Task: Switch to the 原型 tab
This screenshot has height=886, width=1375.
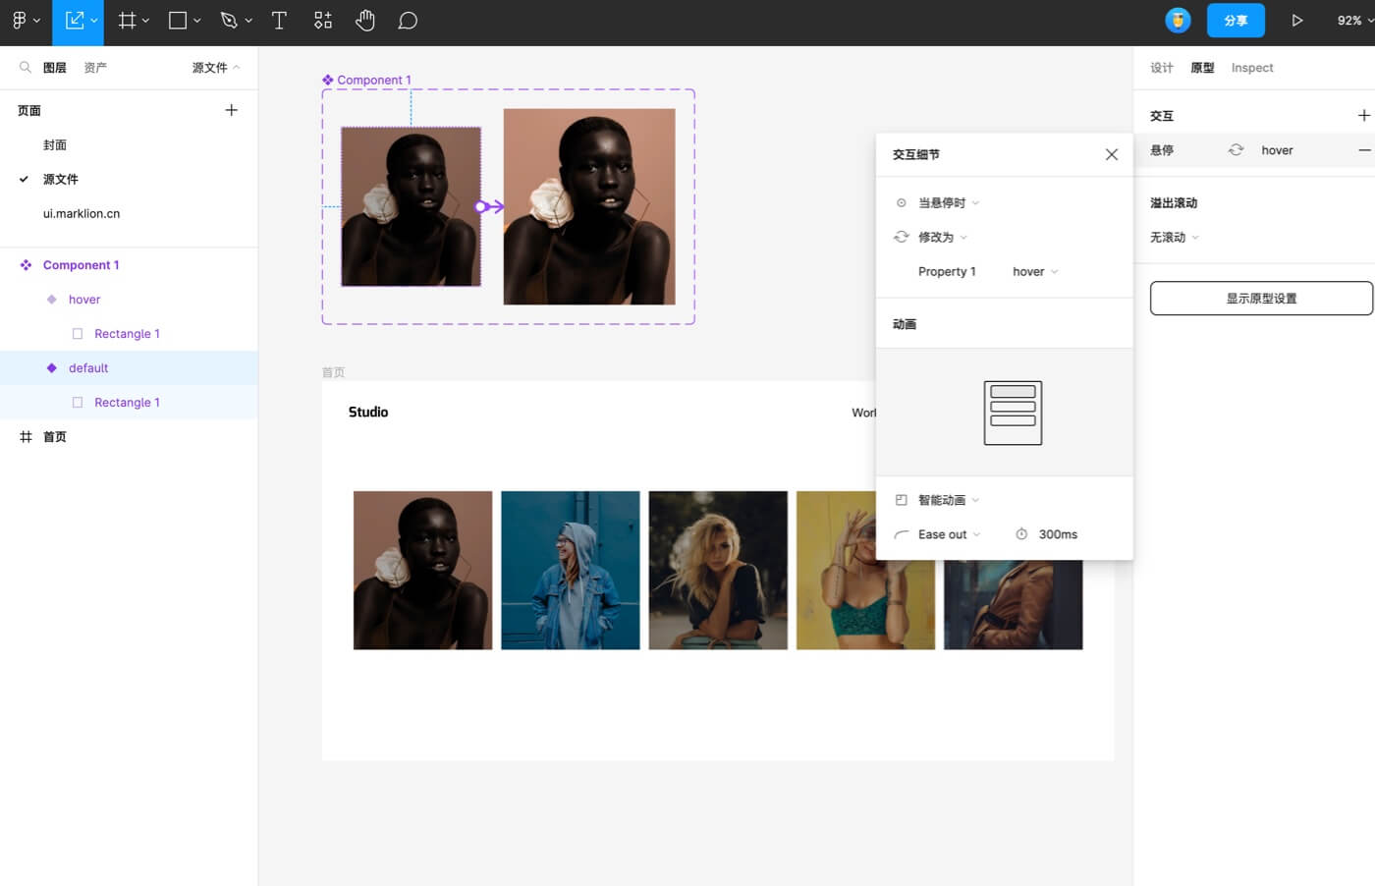Action: pos(1202,68)
